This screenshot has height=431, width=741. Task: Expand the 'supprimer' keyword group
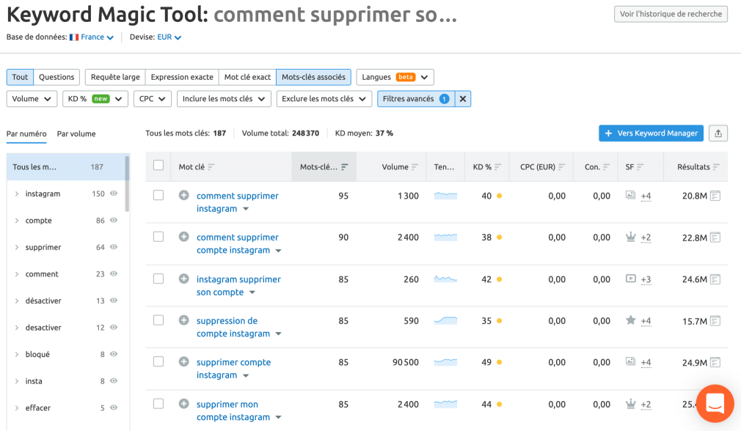pyautogui.click(x=17, y=247)
